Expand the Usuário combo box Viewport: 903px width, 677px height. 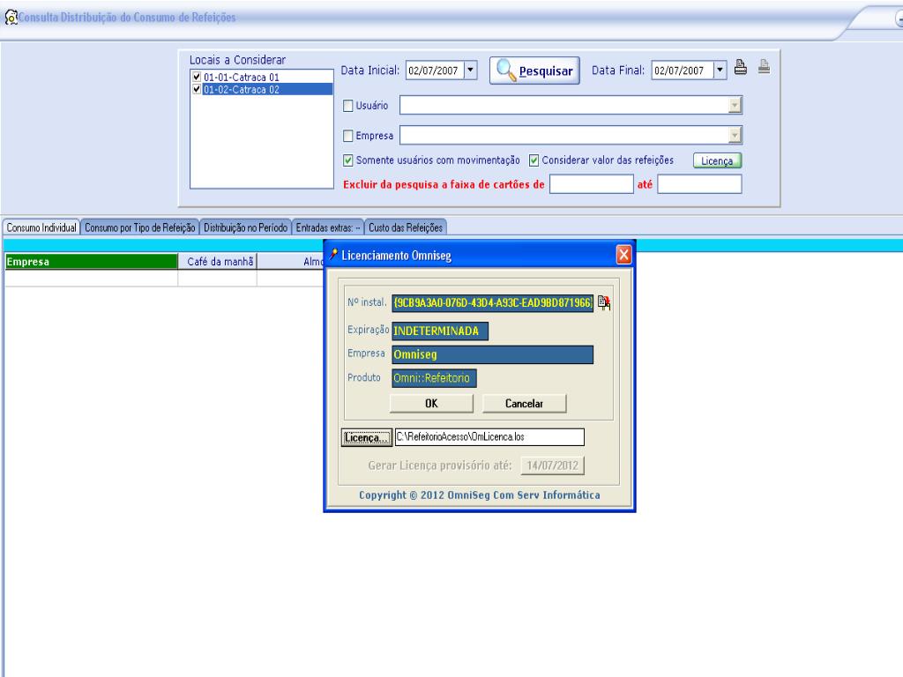735,106
